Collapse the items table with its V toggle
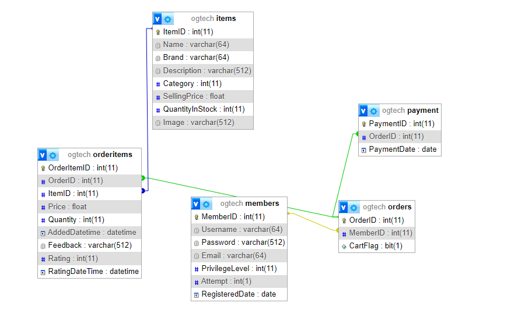 157,19
